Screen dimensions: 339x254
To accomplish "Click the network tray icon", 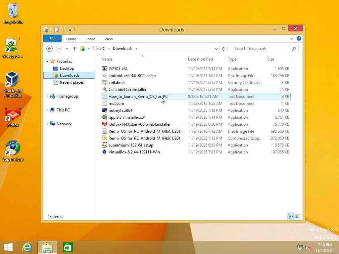I will pyautogui.click(x=300, y=248).
